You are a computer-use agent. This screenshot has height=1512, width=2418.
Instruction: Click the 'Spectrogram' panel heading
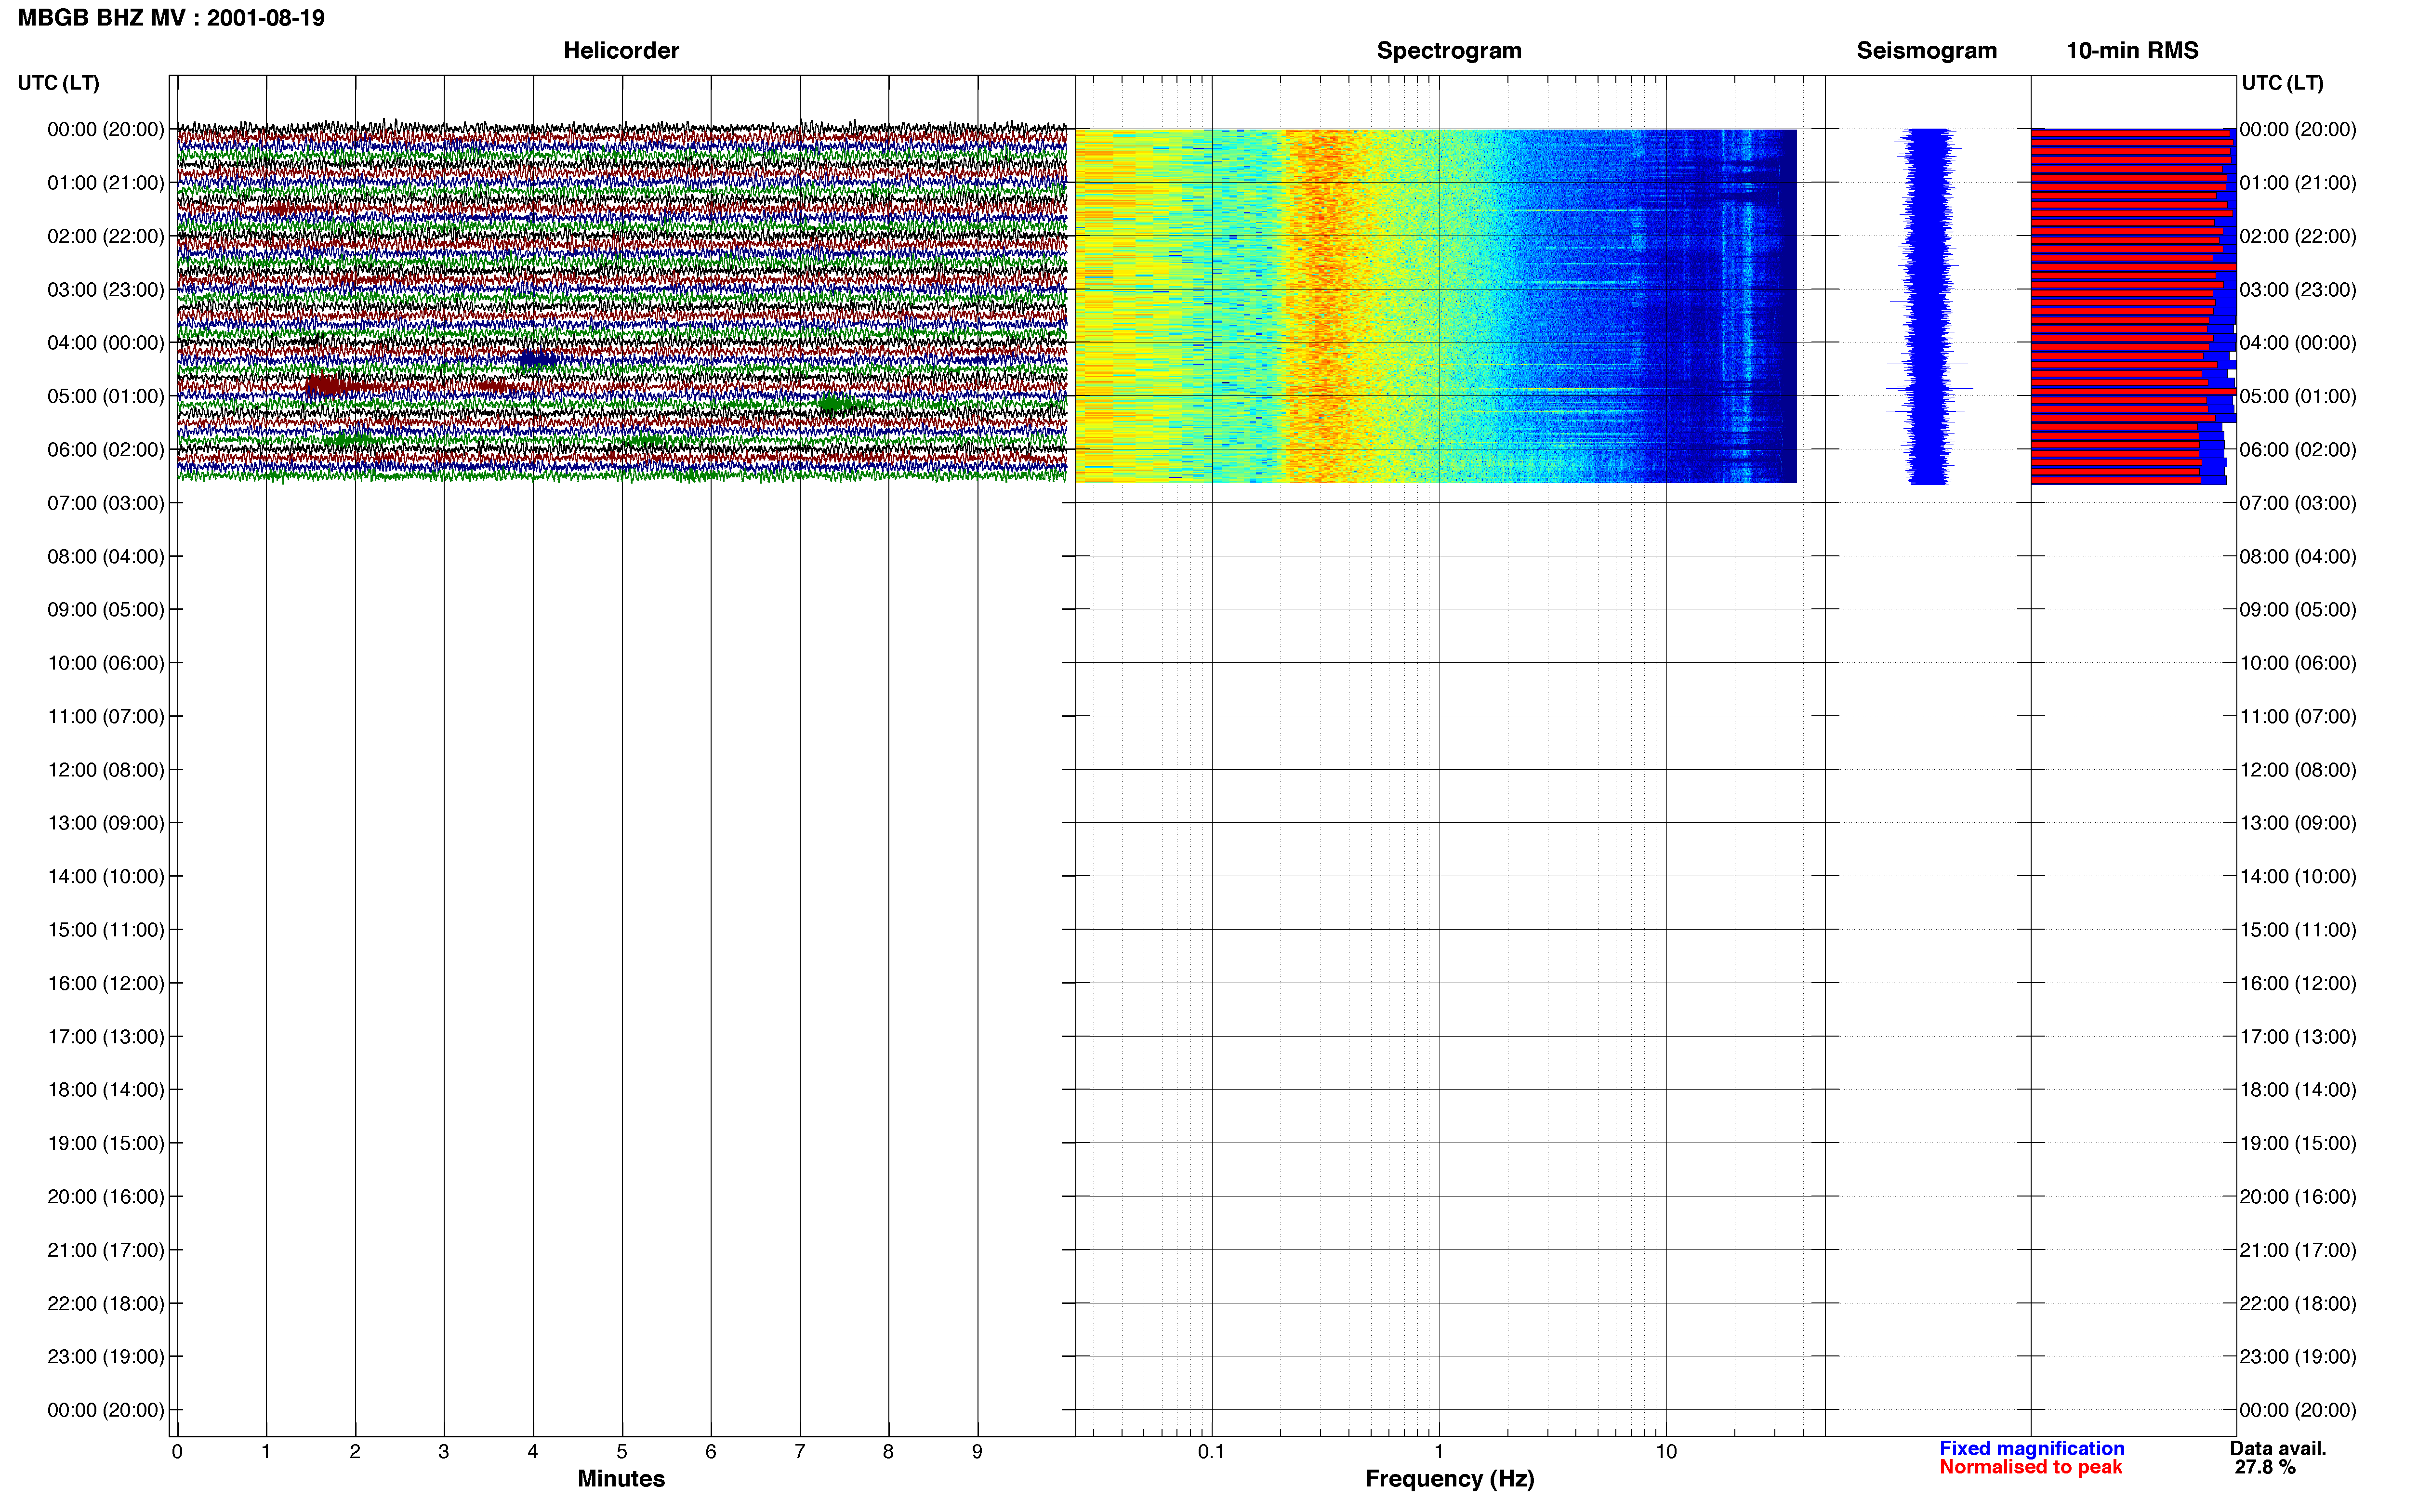click(1449, 50)
